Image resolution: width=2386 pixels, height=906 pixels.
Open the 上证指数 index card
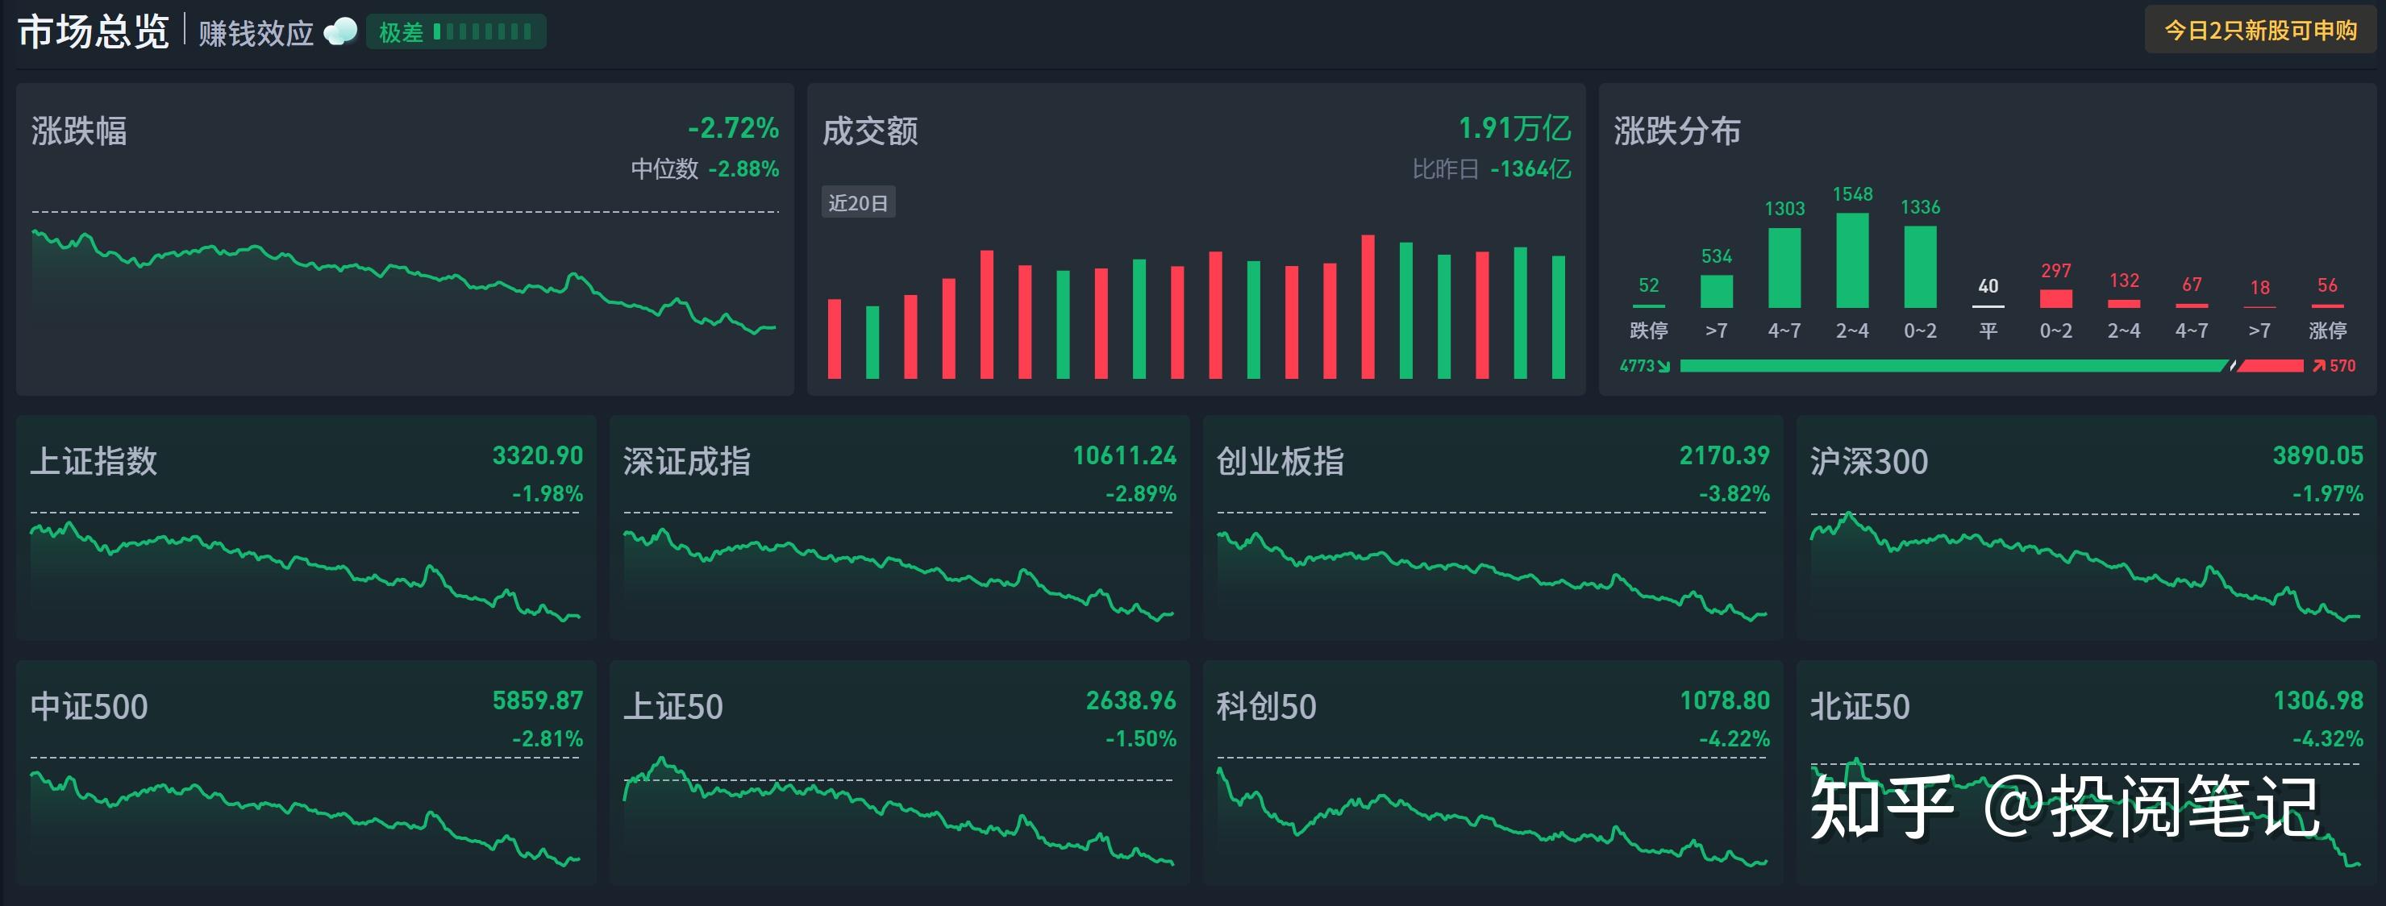click(306, 527)
